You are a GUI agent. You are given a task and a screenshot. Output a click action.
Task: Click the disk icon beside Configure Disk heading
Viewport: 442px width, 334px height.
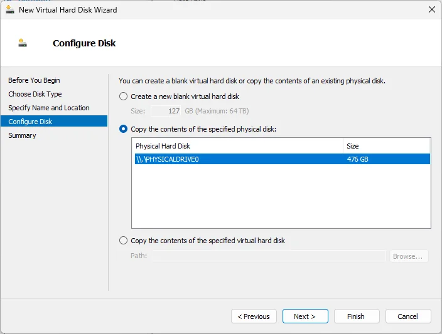tap(23, 43)
